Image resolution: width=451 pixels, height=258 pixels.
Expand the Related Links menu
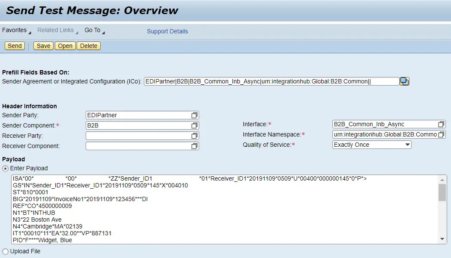click(x=56, y=30)
